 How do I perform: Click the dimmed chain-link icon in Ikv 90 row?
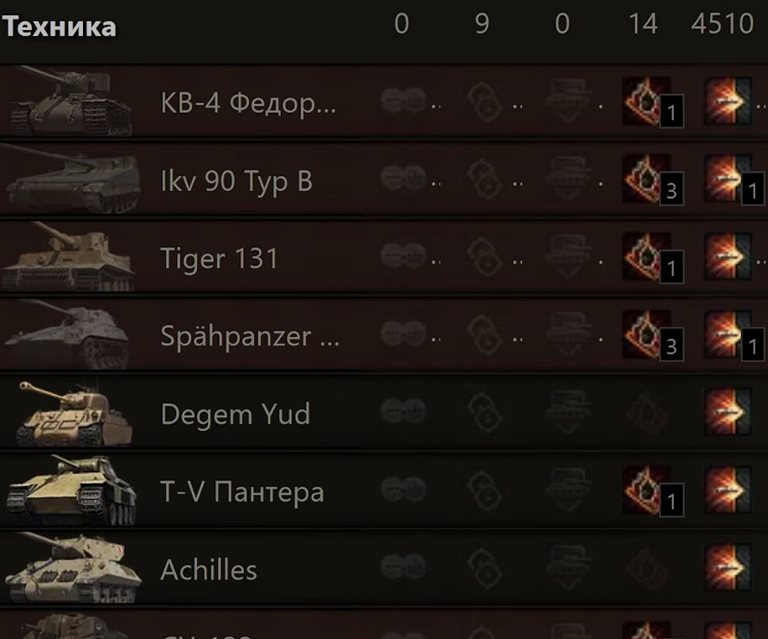[x=484, y=179]
